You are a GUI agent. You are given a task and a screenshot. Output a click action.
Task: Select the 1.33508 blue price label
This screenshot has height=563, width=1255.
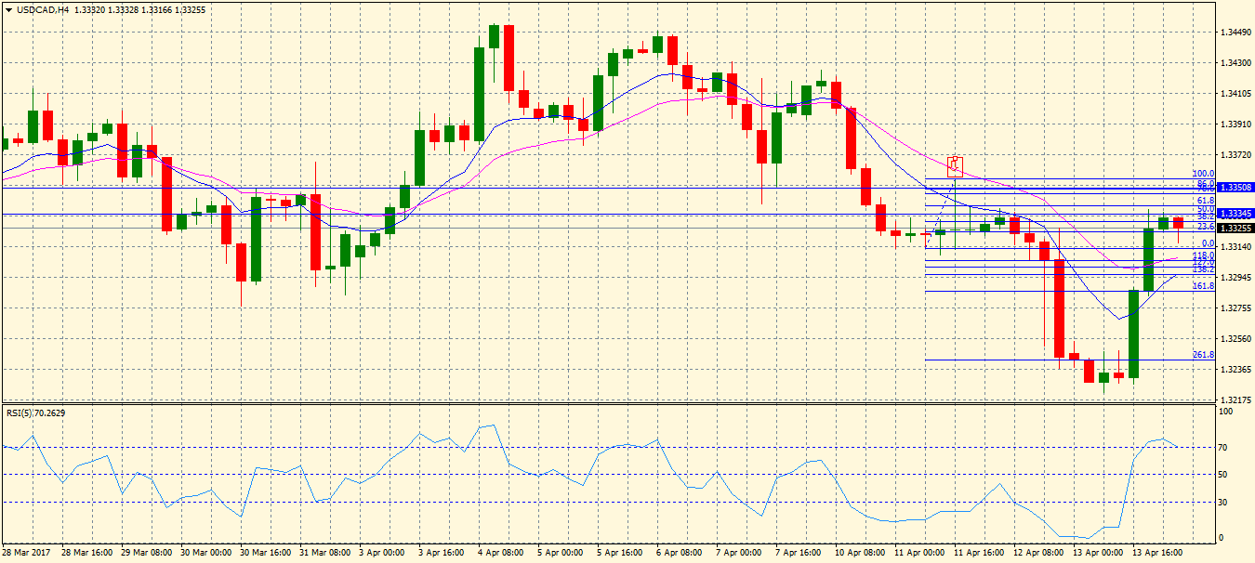tap(1235, 187)
